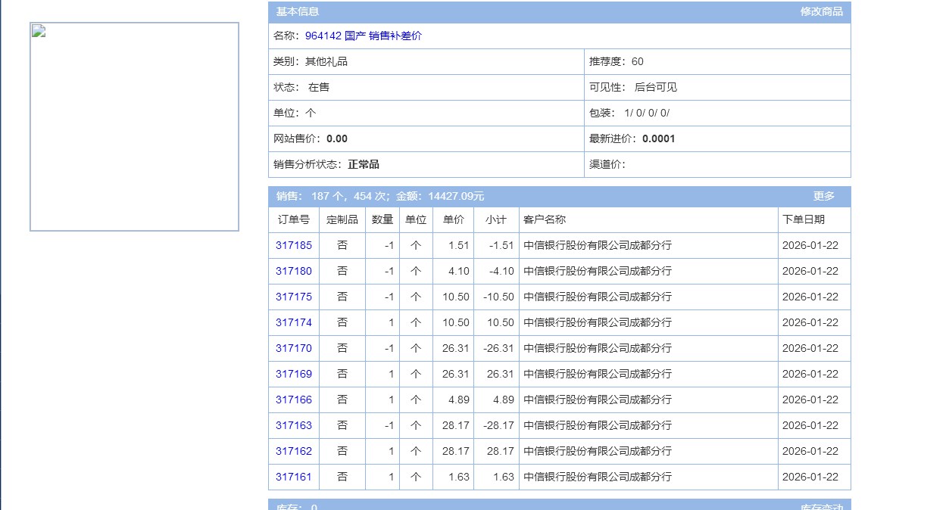Viewport: 946px width, 510px height.
Task: Open order number 317180
Action: click(293, 272)
